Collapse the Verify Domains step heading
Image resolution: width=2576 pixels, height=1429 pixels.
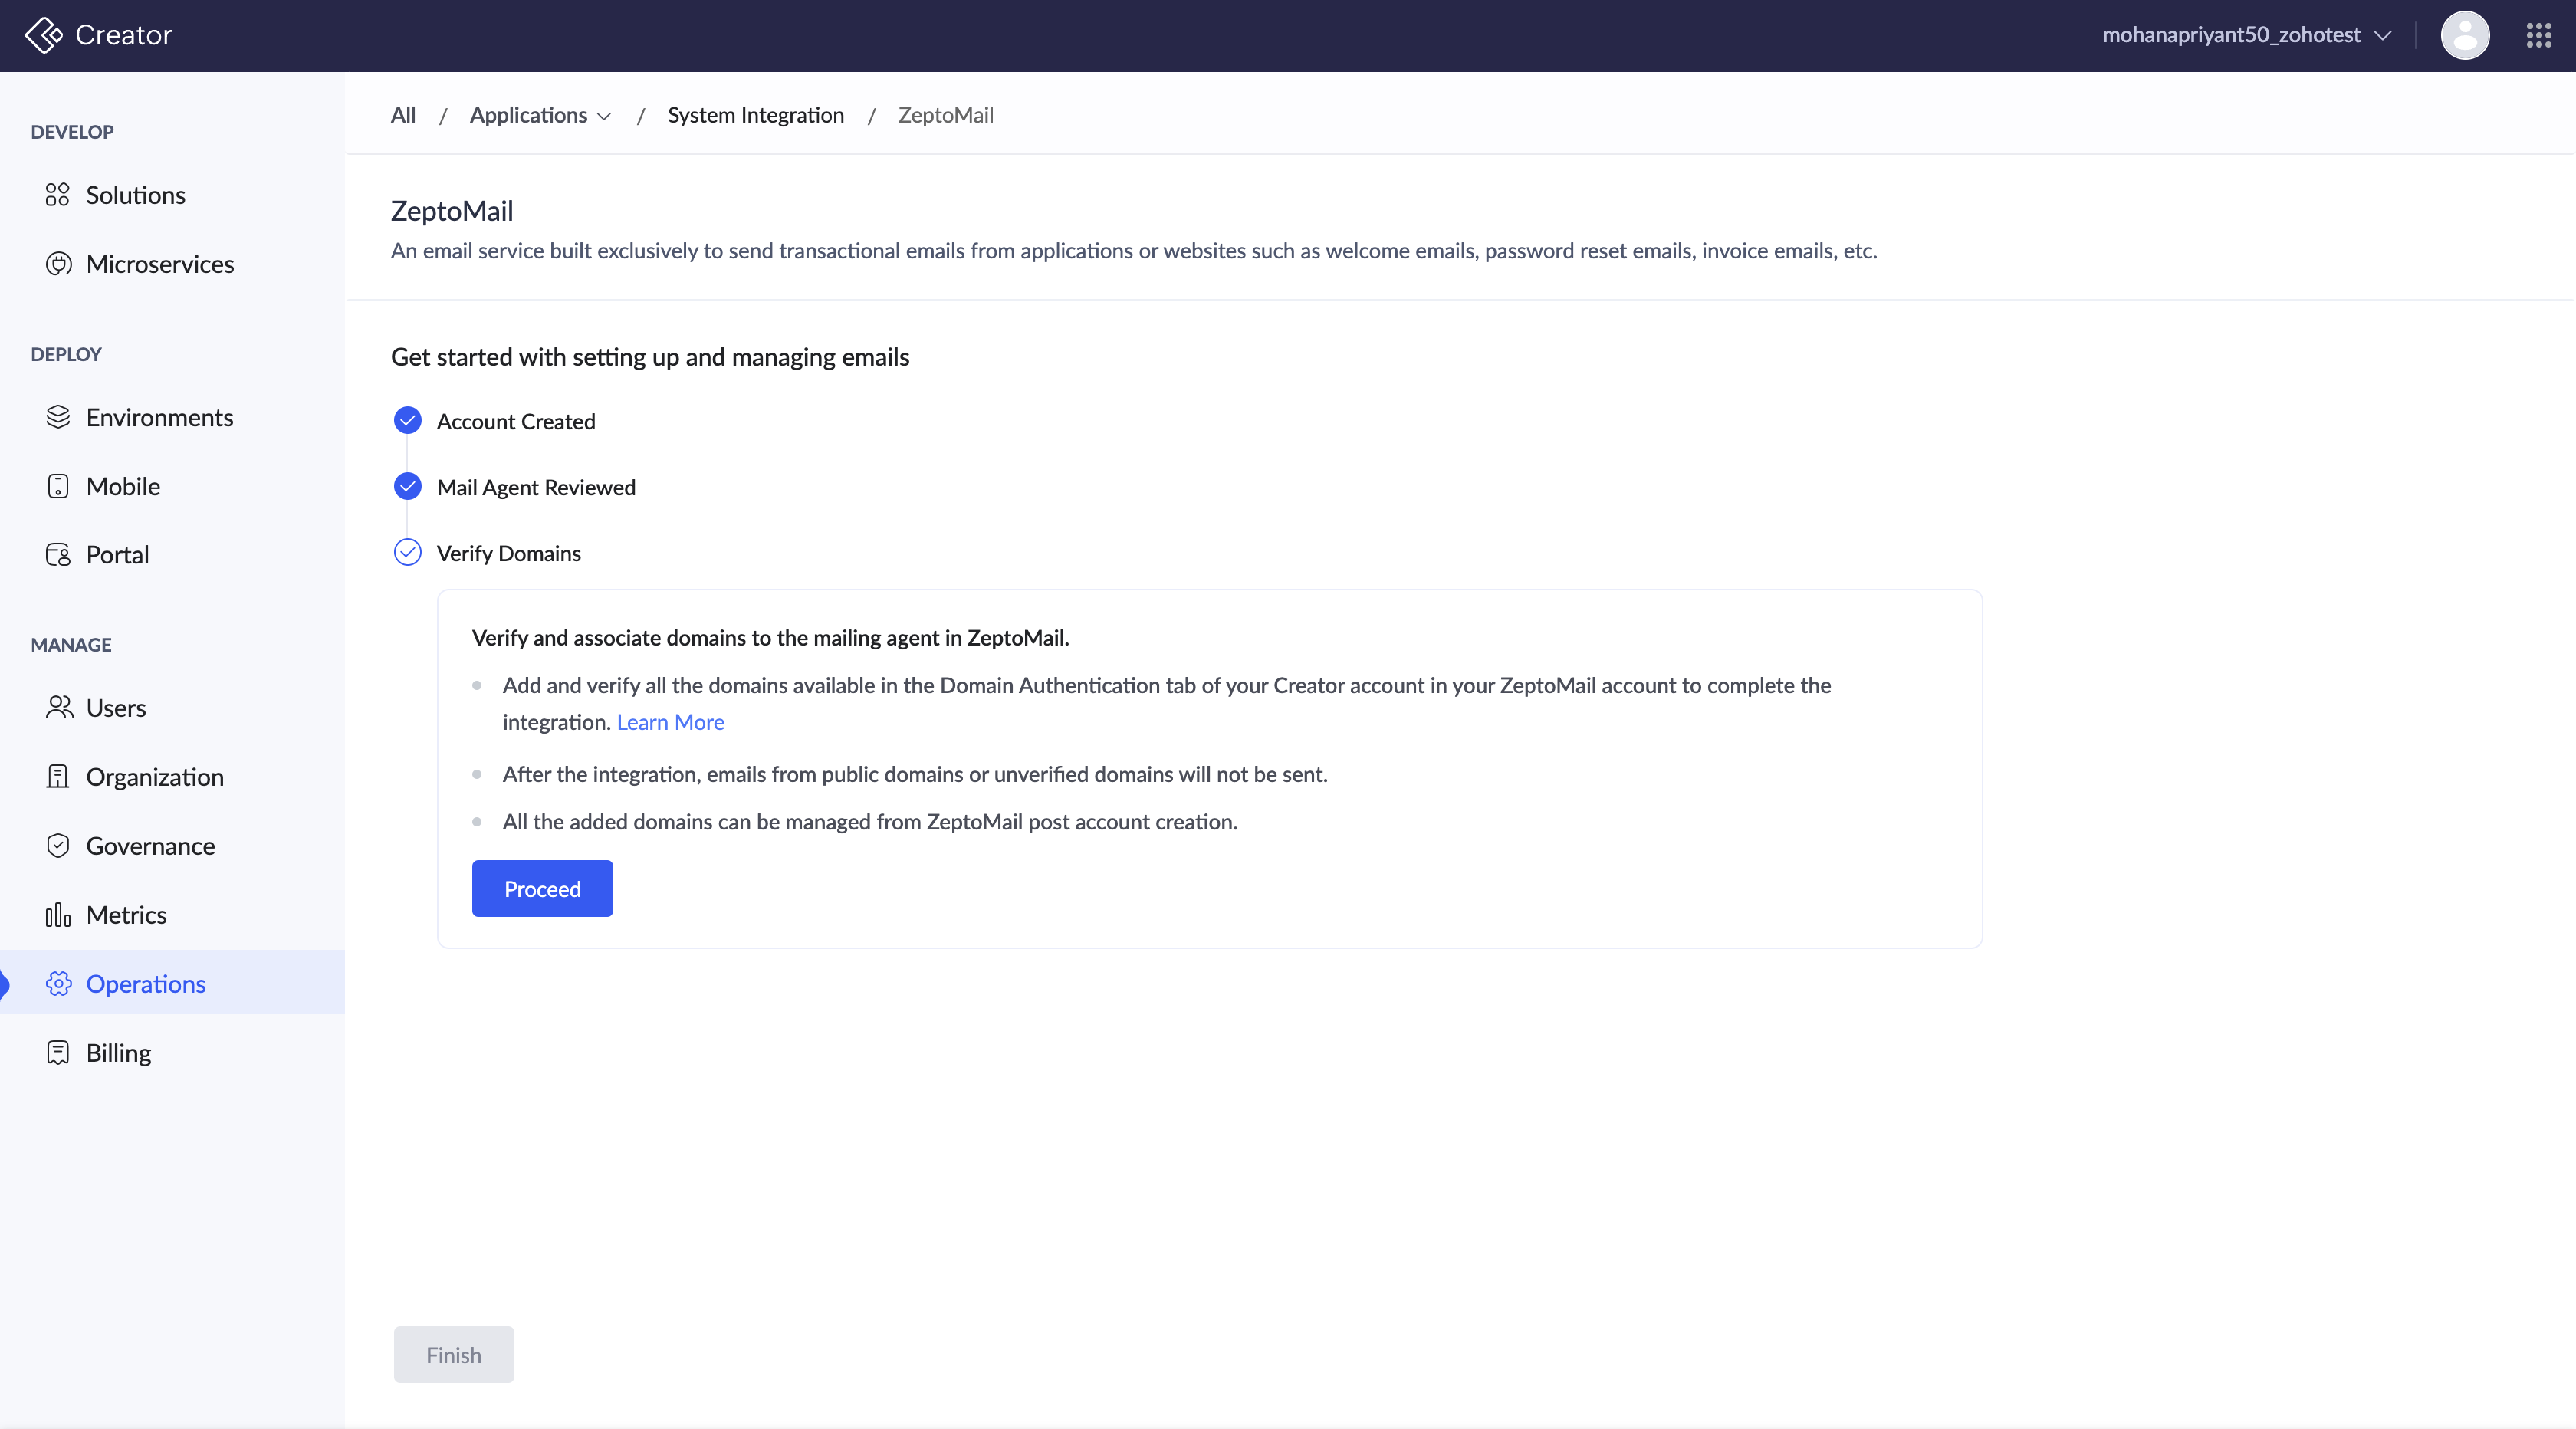pos(508,553)
